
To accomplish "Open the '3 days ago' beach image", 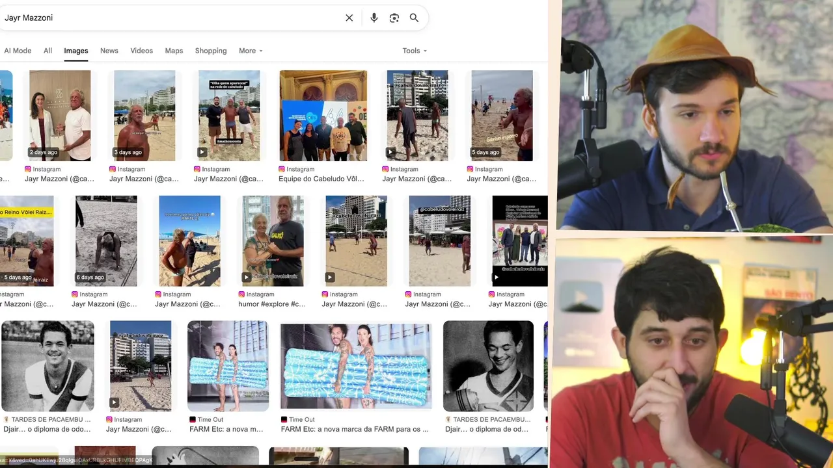I will pos(144,116).
